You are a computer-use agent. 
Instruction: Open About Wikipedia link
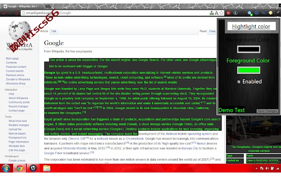click(18, 98)
